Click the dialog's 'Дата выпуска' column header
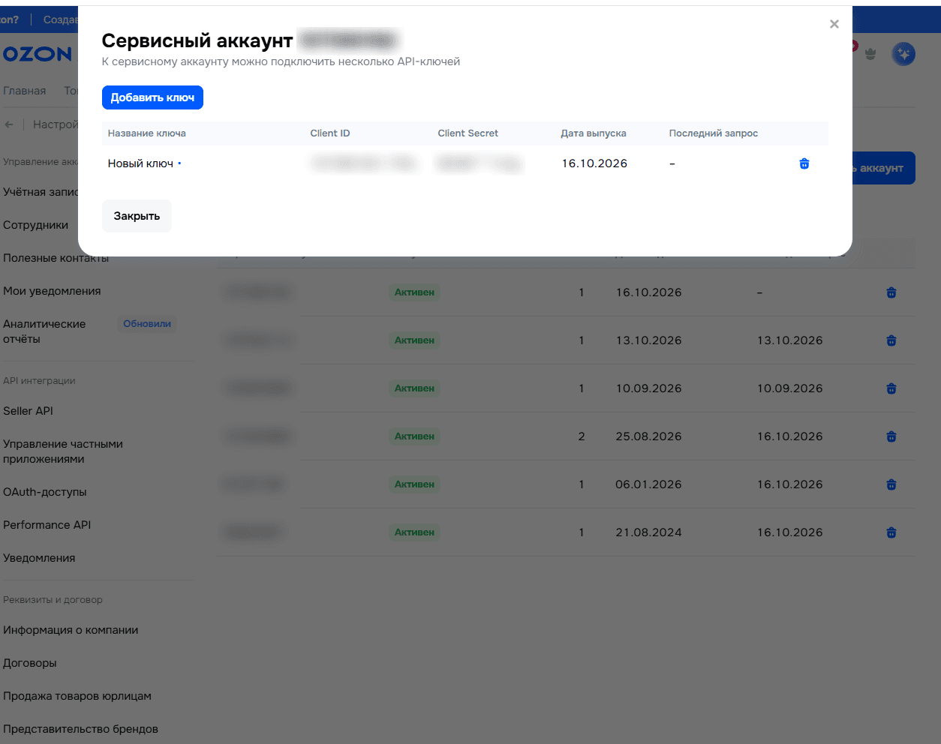Image resolution: width=941 pixels, height=744 pixels. [594, 133]
